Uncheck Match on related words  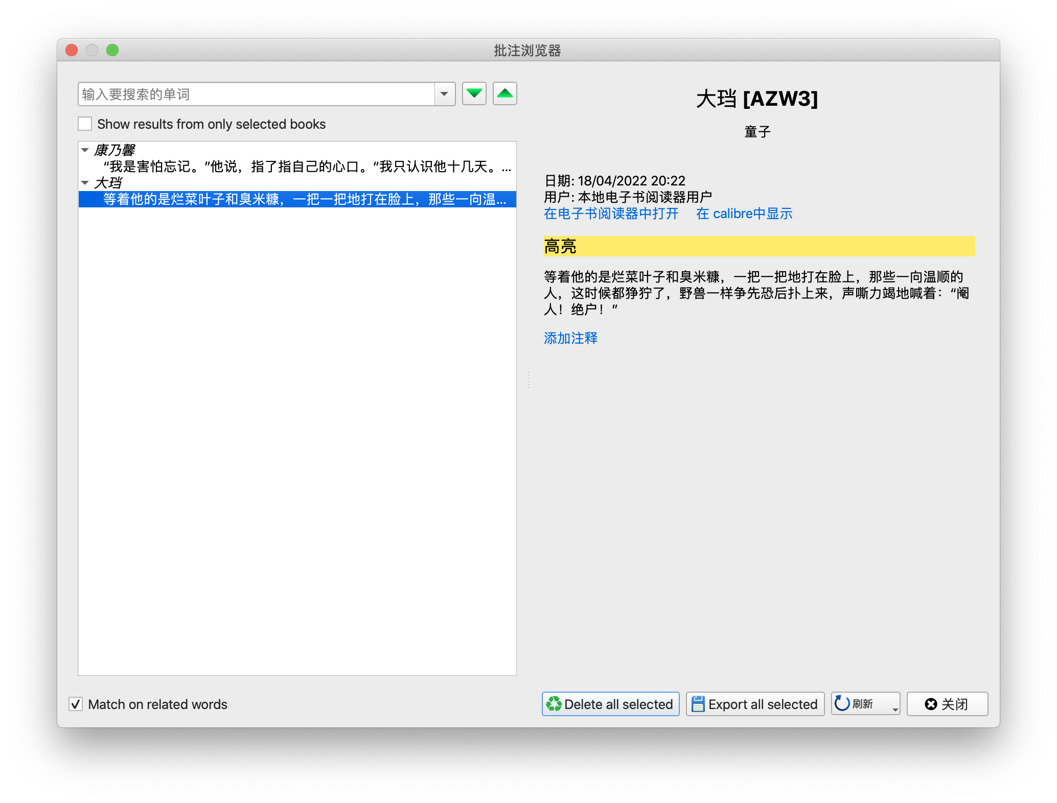point(76,704)
